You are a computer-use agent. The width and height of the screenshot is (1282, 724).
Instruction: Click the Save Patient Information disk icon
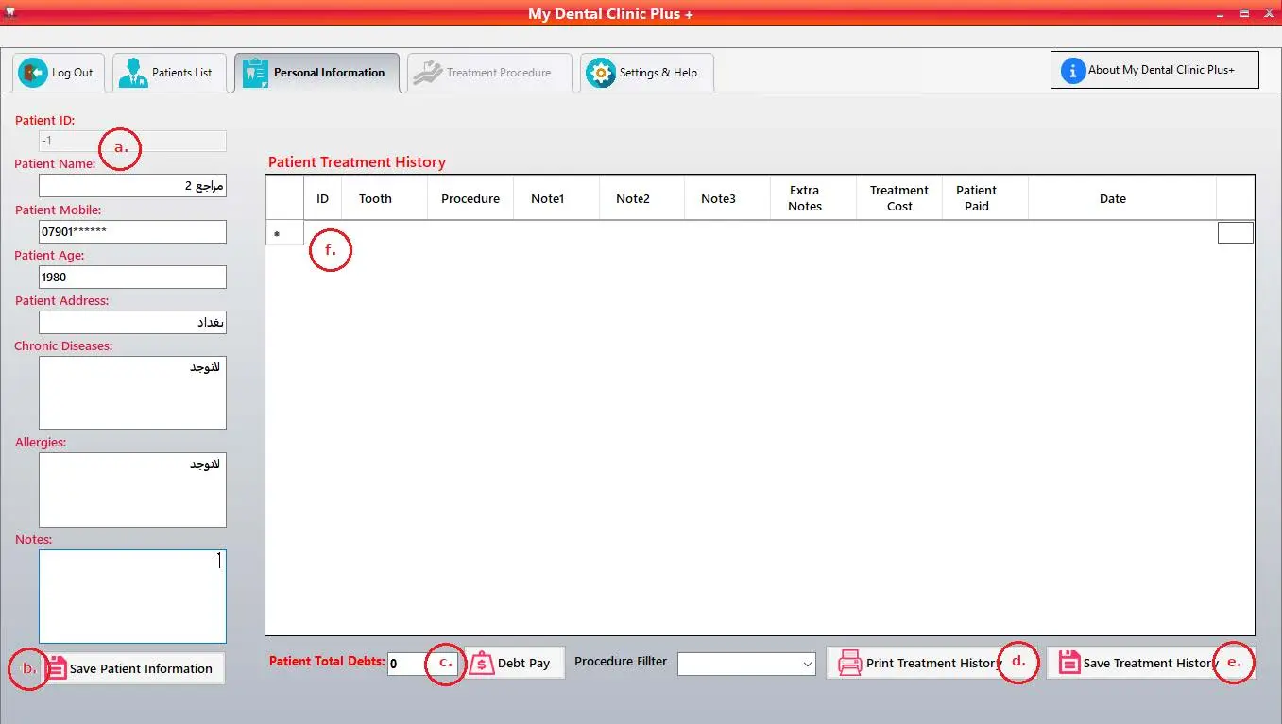(x=57, y=668)
